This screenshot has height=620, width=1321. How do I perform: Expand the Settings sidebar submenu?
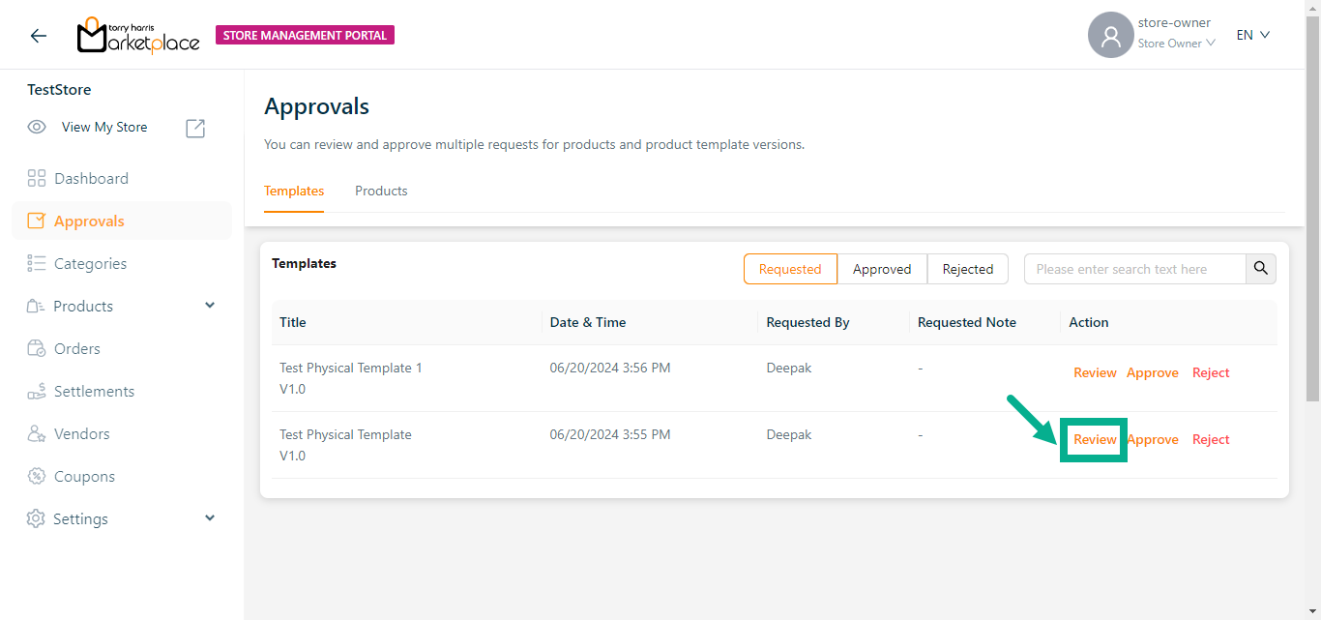click(x=210, y=518)
